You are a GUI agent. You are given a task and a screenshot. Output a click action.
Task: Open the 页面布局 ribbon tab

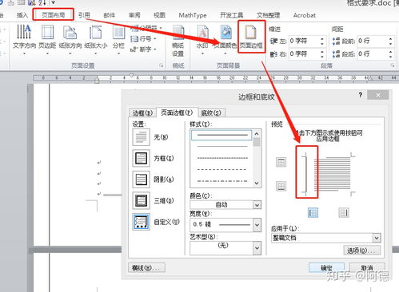coord(54,15)
